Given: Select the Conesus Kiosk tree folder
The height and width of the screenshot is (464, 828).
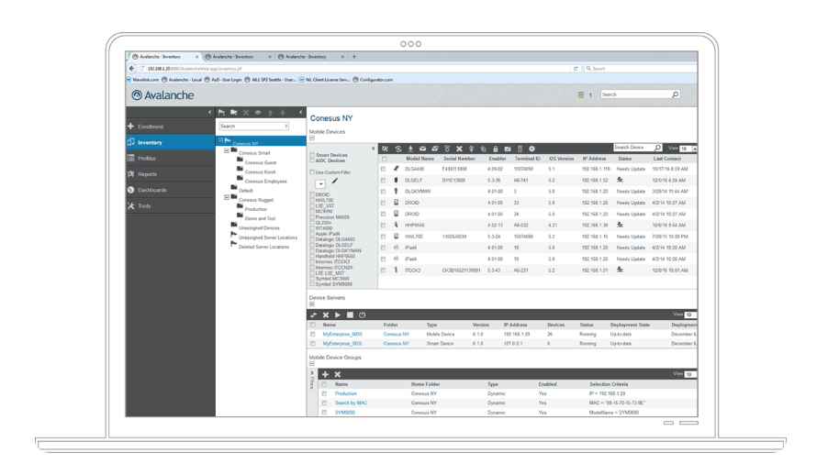Looking at the screenshot, I should click(261, 171).
